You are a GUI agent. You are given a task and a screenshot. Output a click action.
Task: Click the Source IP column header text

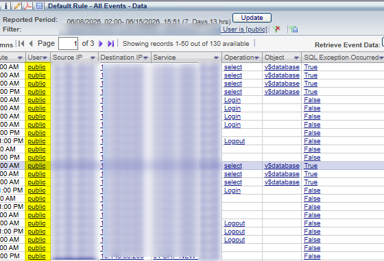pyautogui.click(x=67, y=58)
